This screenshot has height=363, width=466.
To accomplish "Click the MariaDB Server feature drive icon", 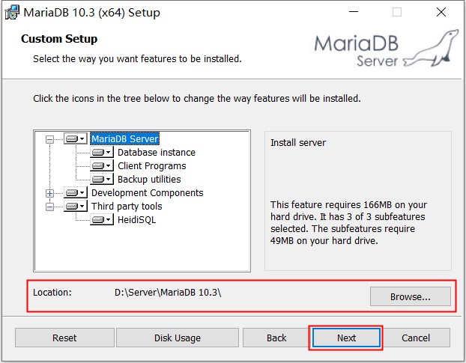I will pyautogui.click(x=76, y=139).
